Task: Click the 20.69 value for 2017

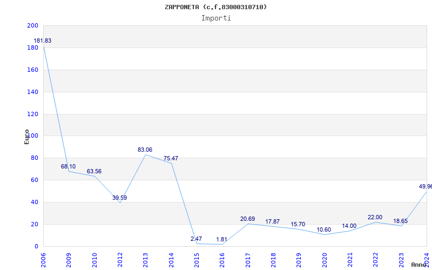Action: tap(247, 219)
